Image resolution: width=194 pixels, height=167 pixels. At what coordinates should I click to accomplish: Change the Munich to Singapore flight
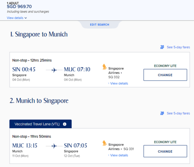coord(165,151)
